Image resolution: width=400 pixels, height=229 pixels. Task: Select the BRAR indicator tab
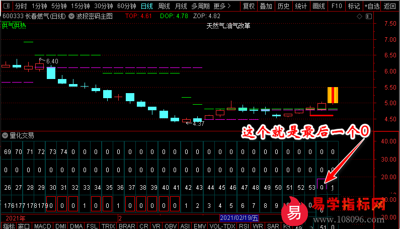tap(127, 226)
